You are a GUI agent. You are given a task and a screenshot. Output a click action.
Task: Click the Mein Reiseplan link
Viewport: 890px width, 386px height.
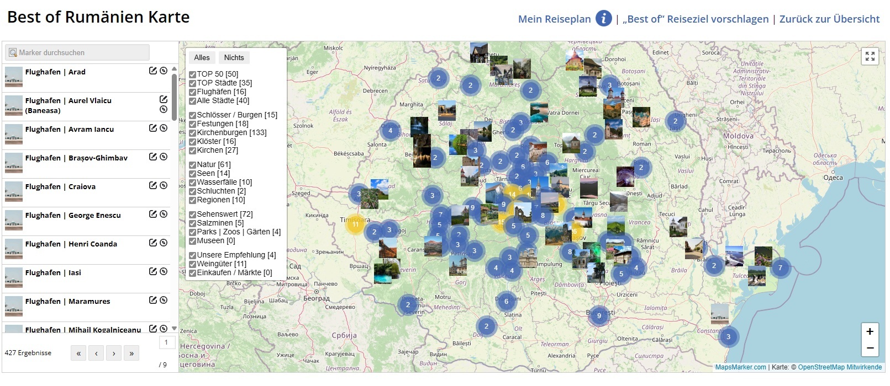click(x=554, y=19)
